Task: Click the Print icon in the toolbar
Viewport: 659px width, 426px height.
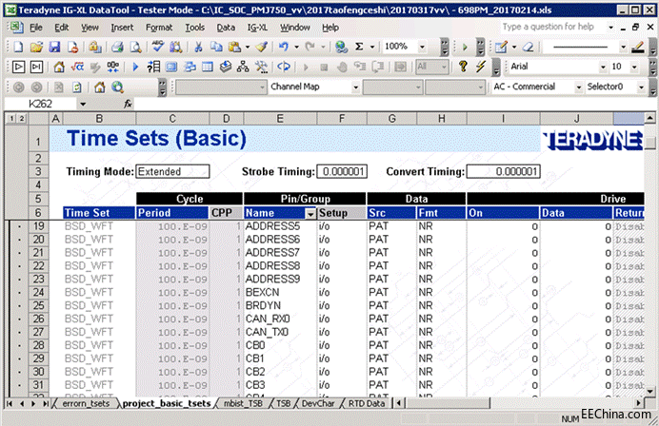Action: tap(117, 47)
